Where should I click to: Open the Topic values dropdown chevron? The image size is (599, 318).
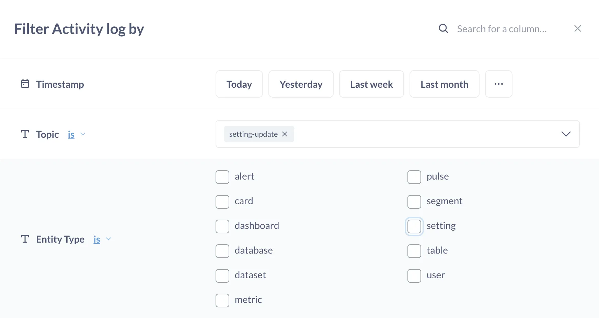[566, 134]
